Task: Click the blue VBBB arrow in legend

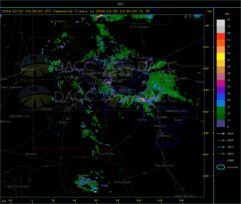Action: click(x=221, y=161)
